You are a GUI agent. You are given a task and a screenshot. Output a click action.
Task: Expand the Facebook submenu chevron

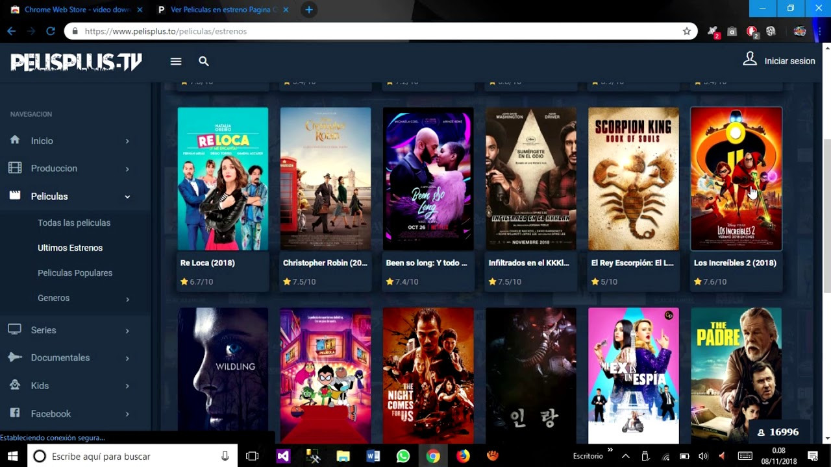pos(127,414)
